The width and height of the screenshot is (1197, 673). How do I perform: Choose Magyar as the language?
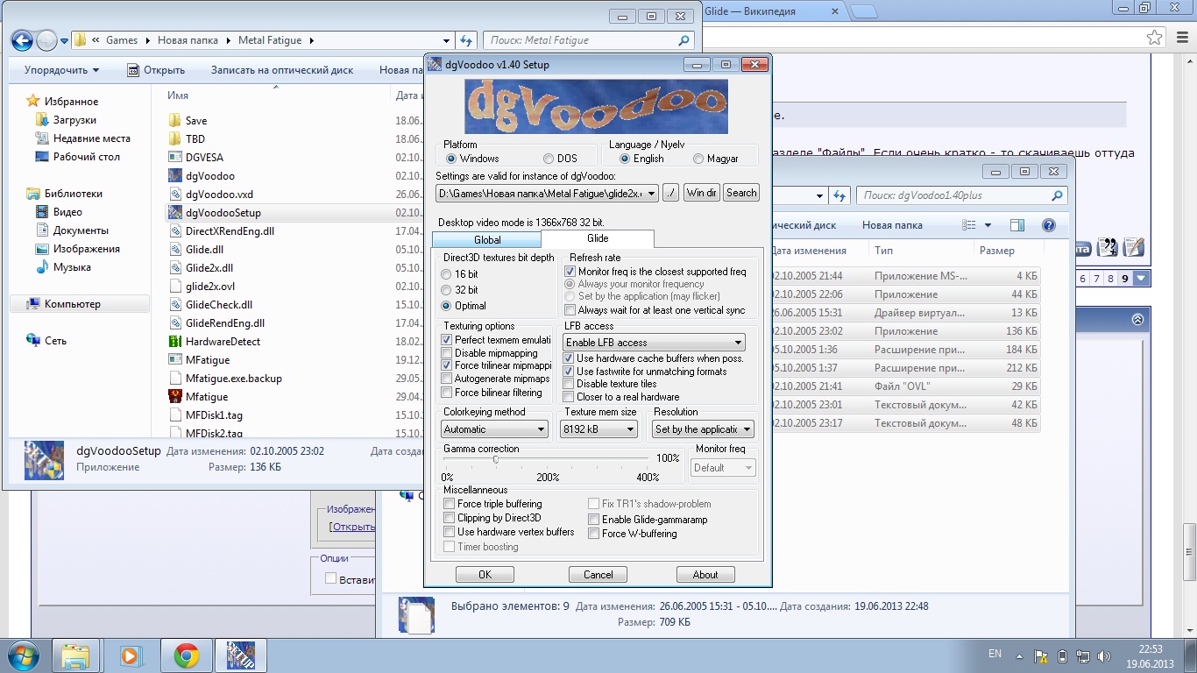(698, 159)
